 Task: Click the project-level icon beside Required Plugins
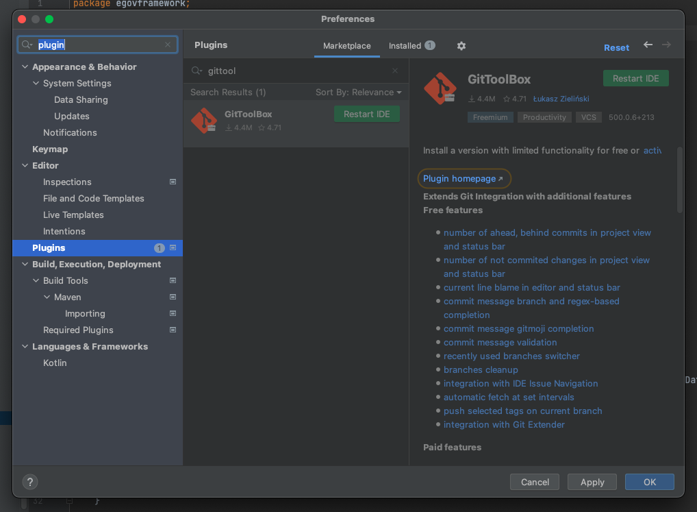(173, 330)
